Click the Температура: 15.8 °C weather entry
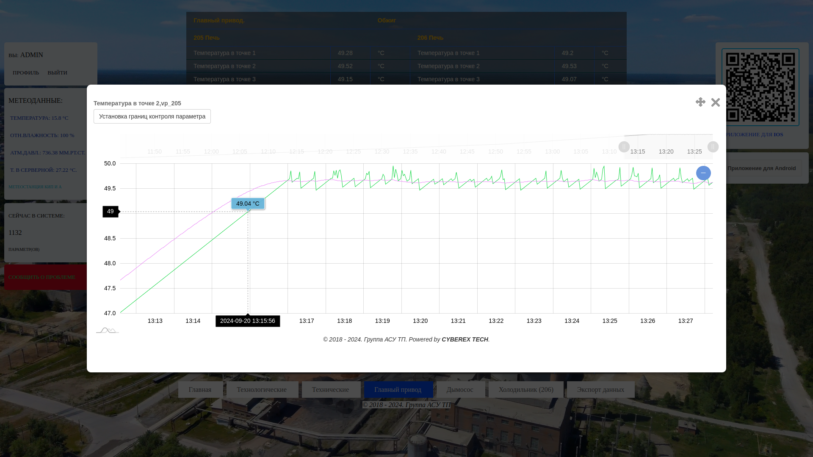The image size is (813, 457). pos(39,118)
